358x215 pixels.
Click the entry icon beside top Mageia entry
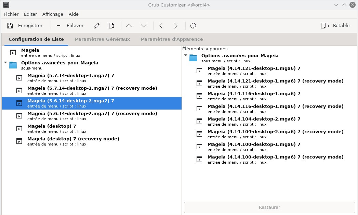[13, 52]
